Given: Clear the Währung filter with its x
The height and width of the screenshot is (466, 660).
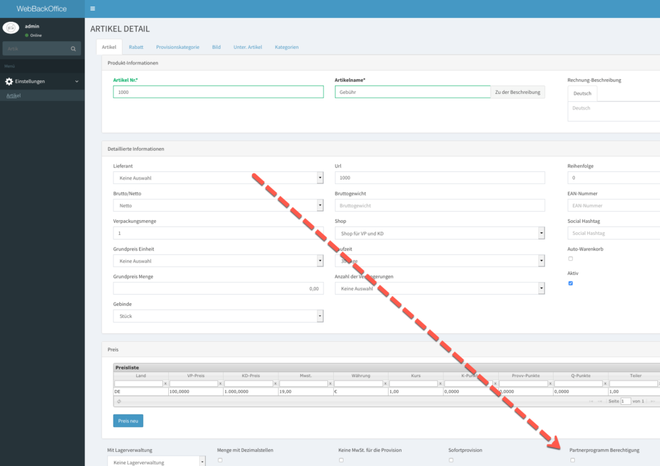Looking at the screenshot, I should [x=385, y=384].
